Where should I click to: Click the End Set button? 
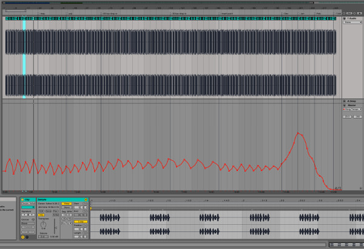click(85, 212)
